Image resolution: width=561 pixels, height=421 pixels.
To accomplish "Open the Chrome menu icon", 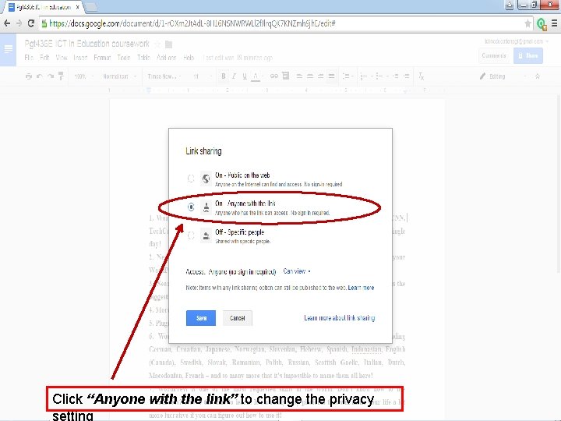I will coord(554,23).
